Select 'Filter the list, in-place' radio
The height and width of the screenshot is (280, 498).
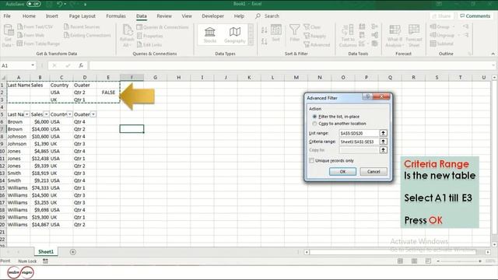(314, 117)
